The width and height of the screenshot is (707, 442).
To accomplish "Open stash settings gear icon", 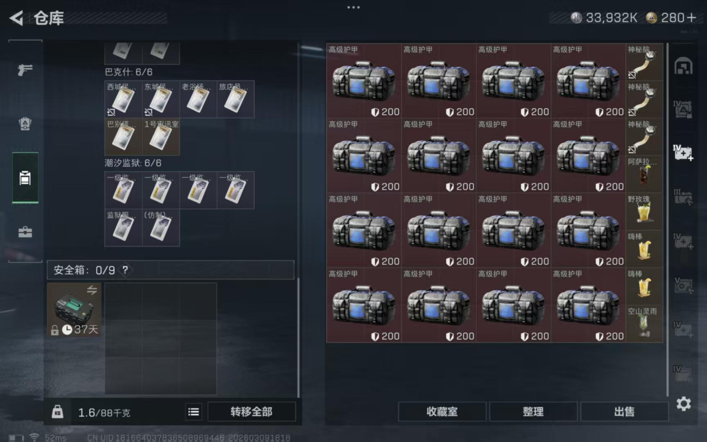I will point(683,404).
